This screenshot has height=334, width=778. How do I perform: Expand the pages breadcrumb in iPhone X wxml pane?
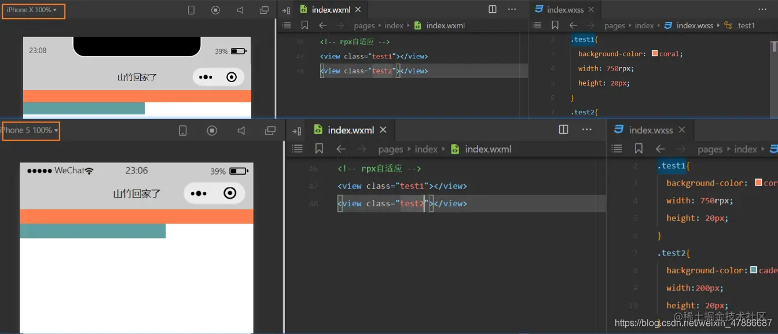tap(364, 25)
